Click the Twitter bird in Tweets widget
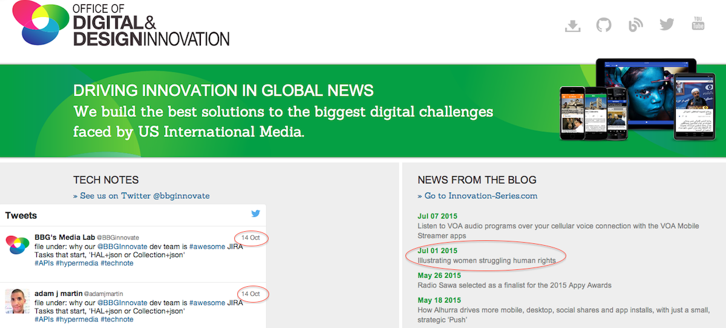 pos(256,214)
